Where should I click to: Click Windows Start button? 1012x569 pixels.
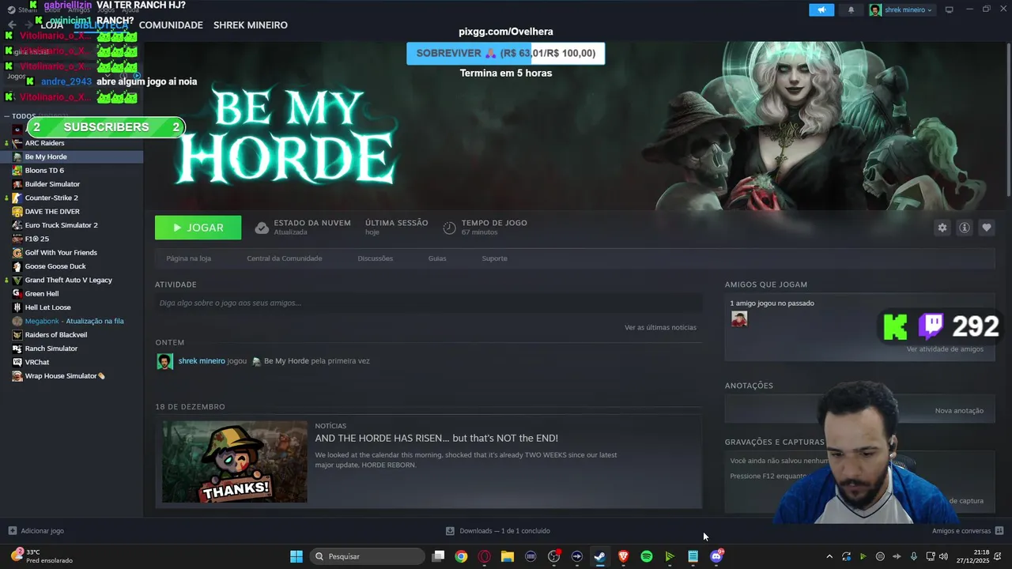point(296,556)
